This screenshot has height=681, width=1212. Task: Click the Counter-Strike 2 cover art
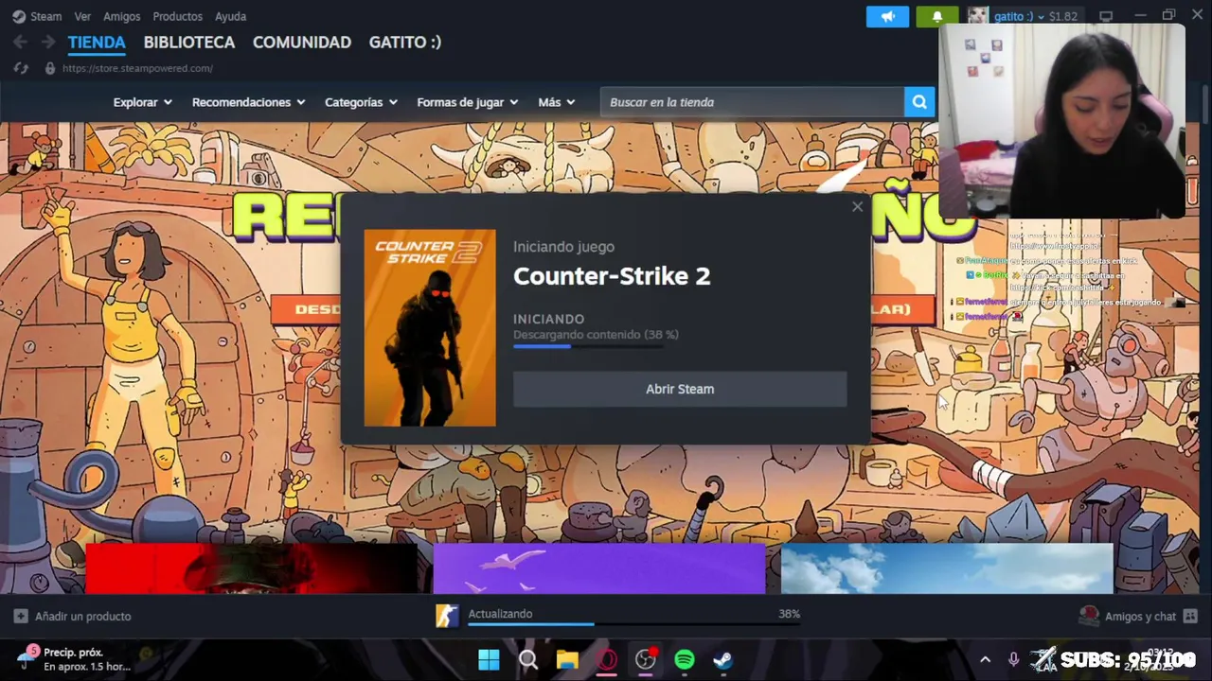click(x=430, y=327)
